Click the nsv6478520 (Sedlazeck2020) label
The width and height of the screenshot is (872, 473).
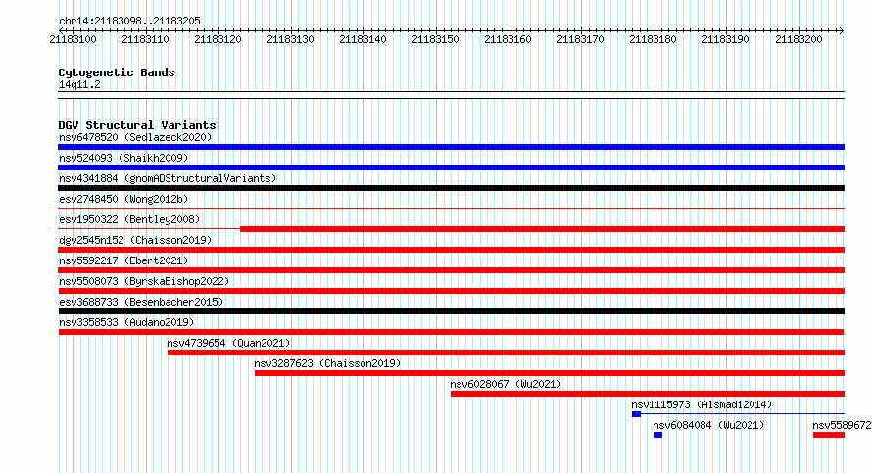(x=135, y=137)
